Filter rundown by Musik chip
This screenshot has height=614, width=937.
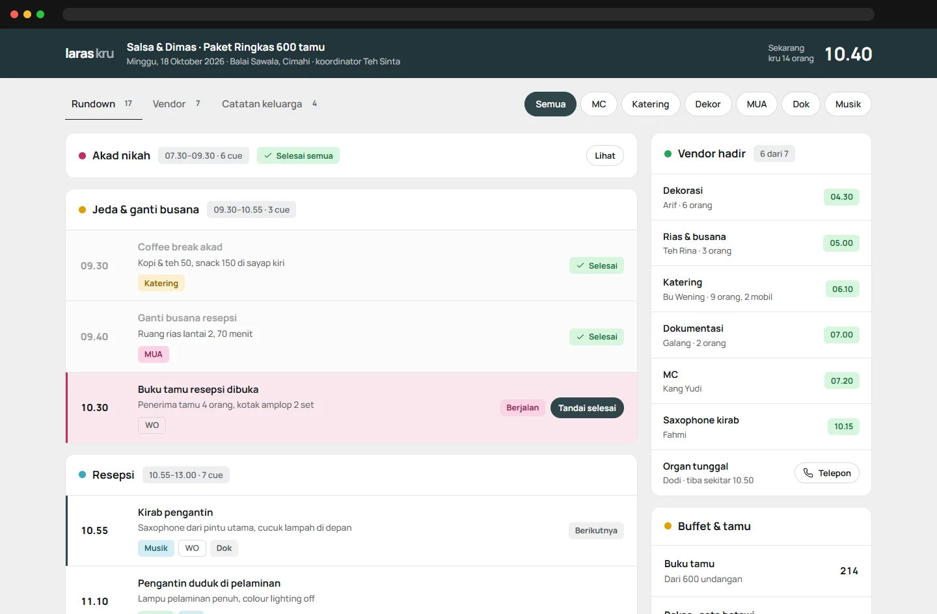tap(849, 104)
